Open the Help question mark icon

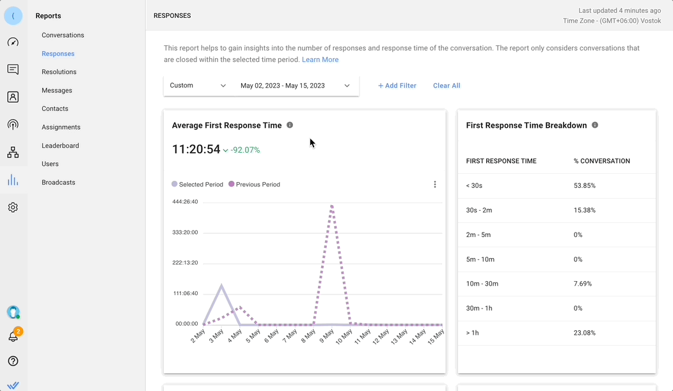(13, 361)
